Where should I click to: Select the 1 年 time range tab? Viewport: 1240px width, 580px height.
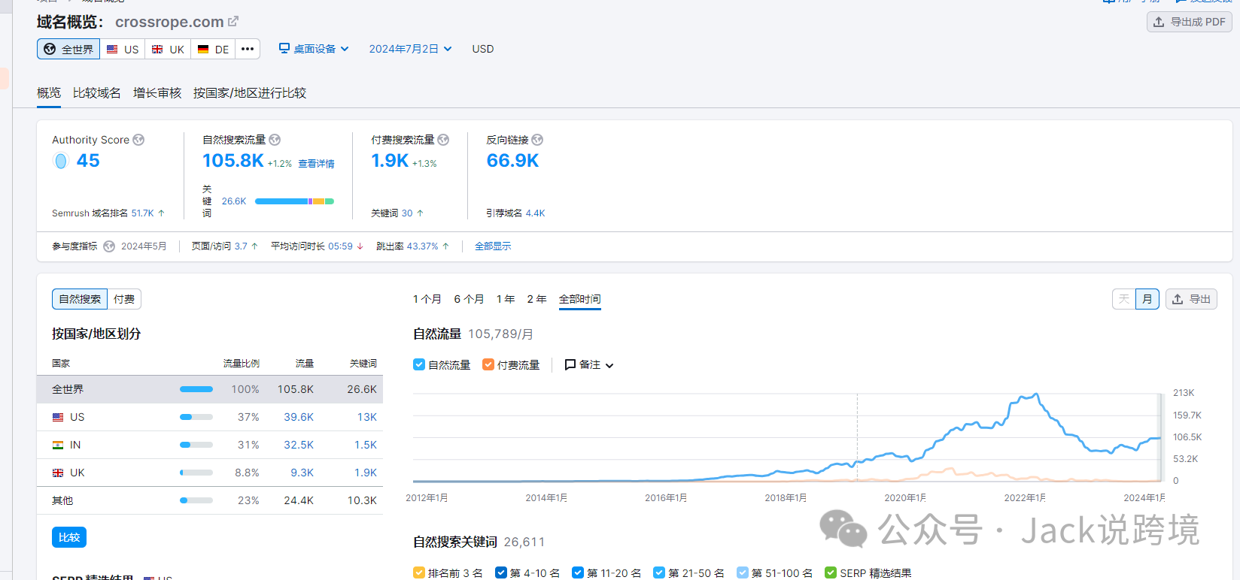506,299
